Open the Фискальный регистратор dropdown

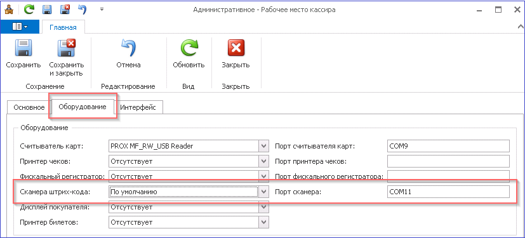tap(264, 176)
